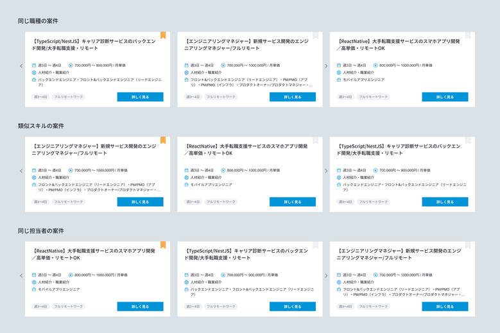Bookmark the エンジニアリングマネジャー card in 同じ担当者の案件 row
The height and width of the screenshot is (333, 500).
click(468, 244)
